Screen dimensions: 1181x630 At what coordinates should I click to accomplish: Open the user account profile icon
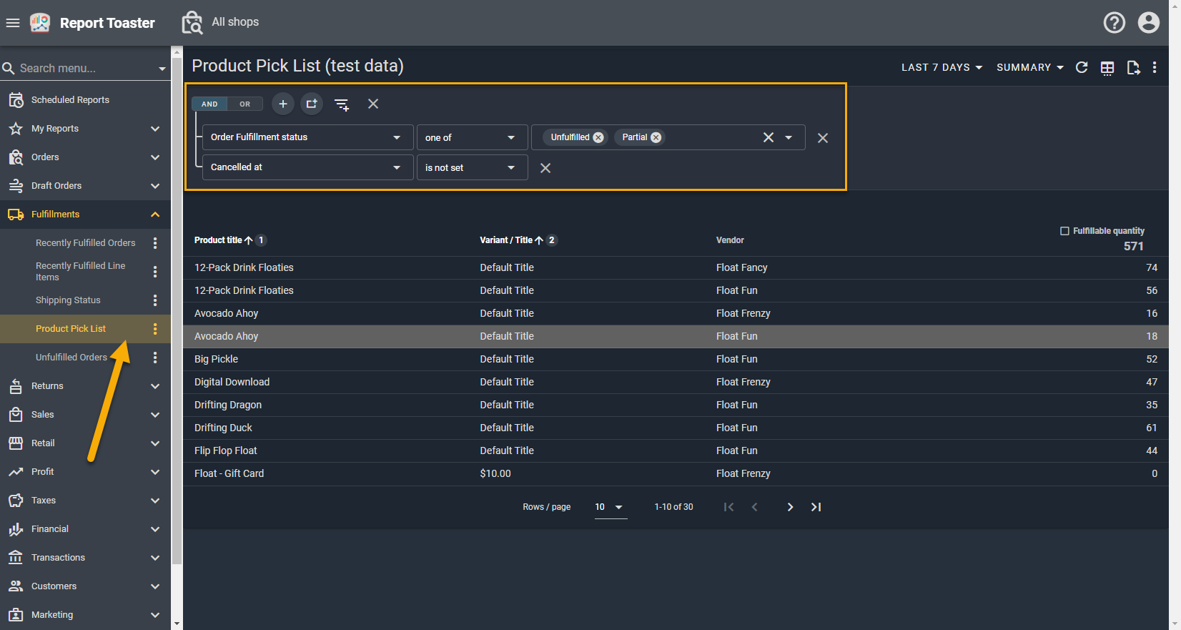[x=1148, y=23]
